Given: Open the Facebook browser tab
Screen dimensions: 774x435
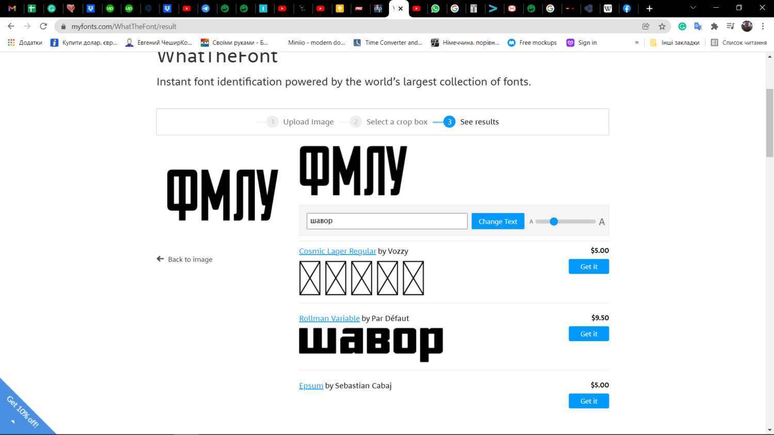Looking at the screenshot, I should click(627, 8).
